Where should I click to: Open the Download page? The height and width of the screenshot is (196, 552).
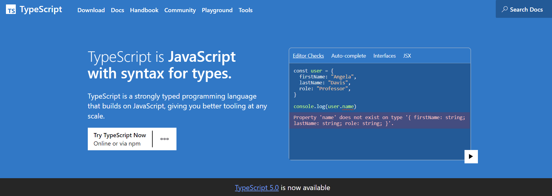91,10
